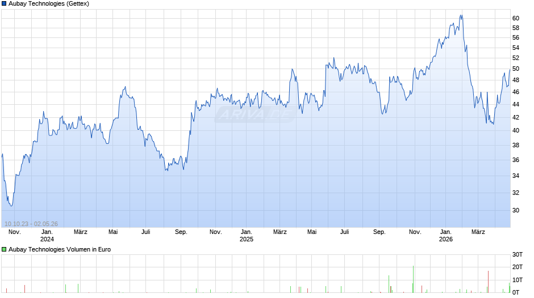This screenshot has width=534, height=298.
Task: Click the 50 price axis label
Action: point(516,69)
